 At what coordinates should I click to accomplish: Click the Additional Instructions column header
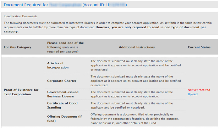137,47
